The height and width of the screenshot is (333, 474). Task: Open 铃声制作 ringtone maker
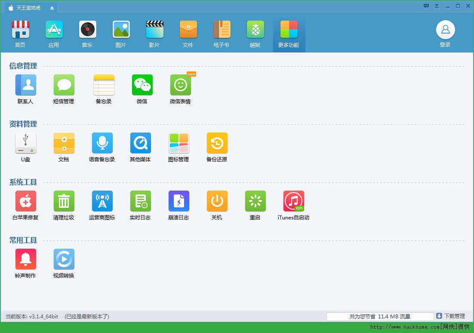26,259
